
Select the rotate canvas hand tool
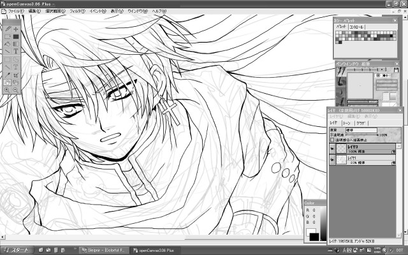point(16,83)
